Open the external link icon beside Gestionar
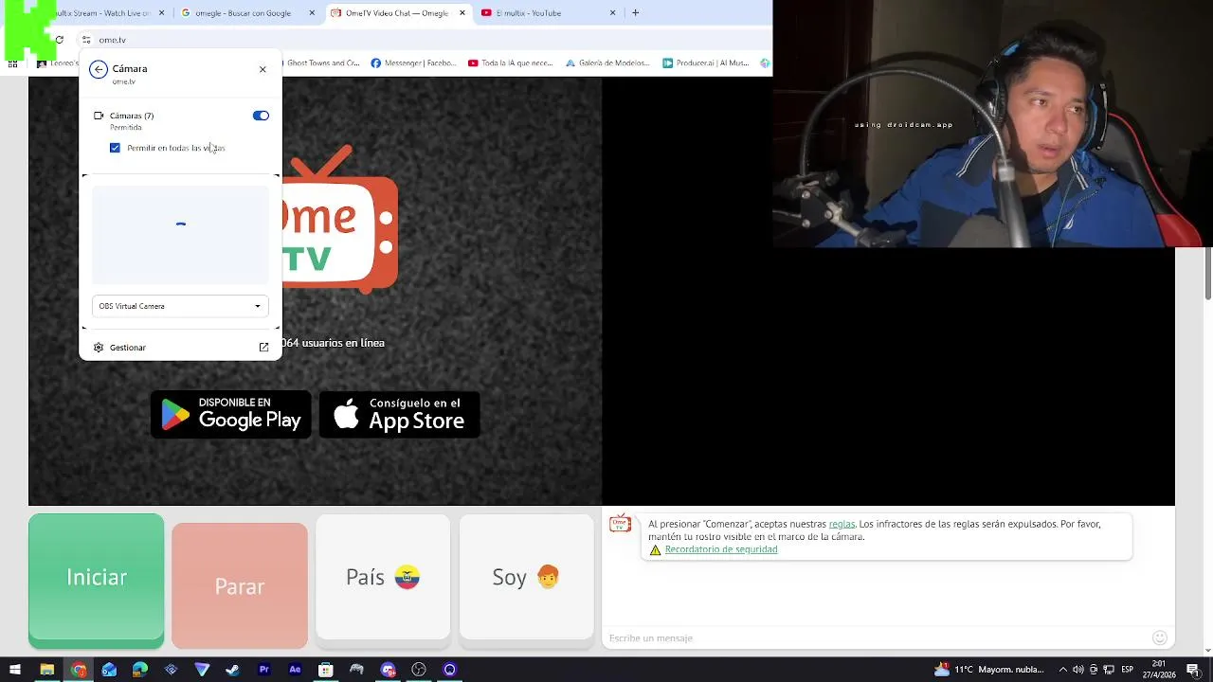The image size is (1213, 682). coord(263,348)
